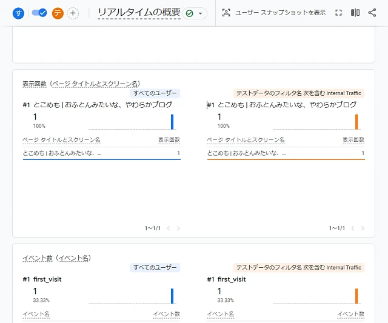Enter fullscreen mode with the expand icon

tap(338, 13)
